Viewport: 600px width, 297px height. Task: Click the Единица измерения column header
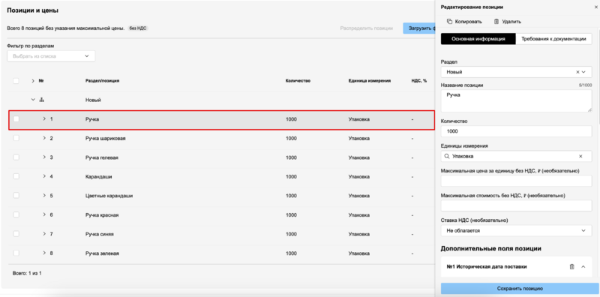click(x=369, y=81)
